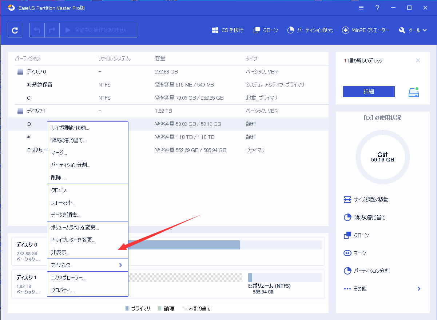437x320 pixels.
Task: Click the ファイルシステム column header
Action: tap(114, 59)
